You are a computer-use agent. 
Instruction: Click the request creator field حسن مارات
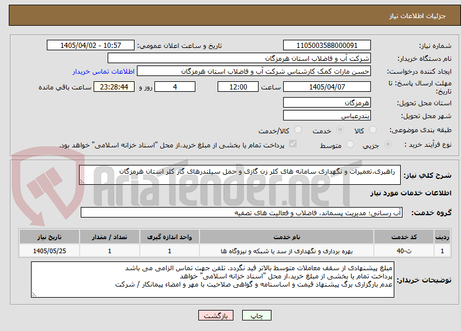tap(254, 71)
